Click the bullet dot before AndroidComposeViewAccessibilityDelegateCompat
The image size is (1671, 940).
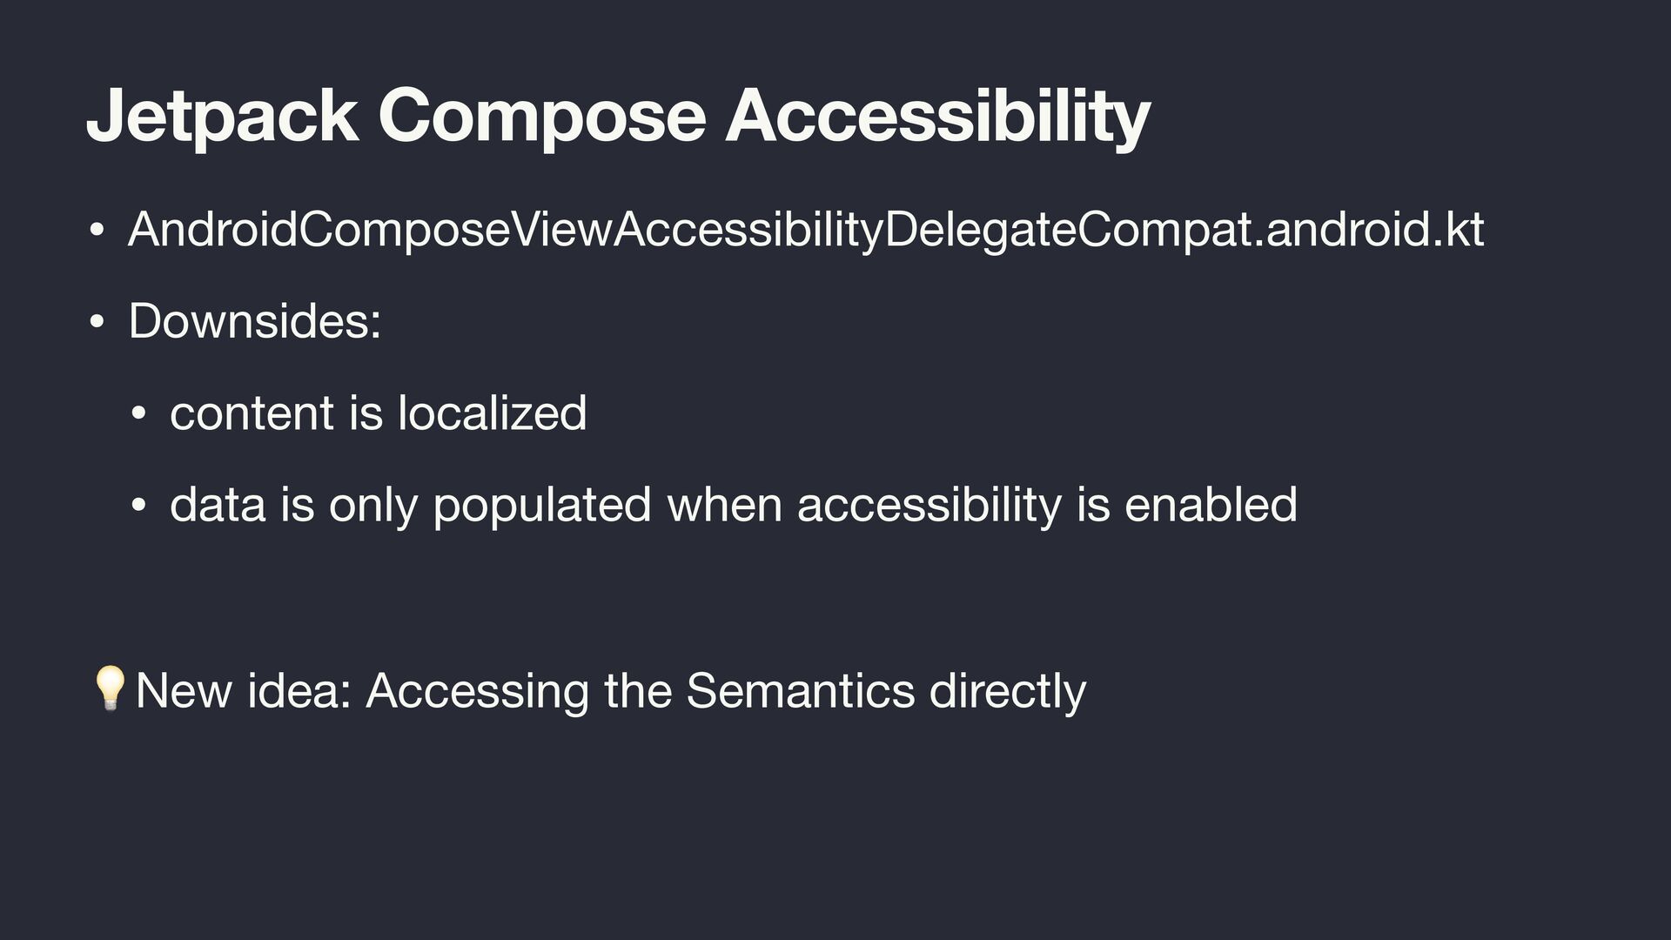click(x=97, y=232)
